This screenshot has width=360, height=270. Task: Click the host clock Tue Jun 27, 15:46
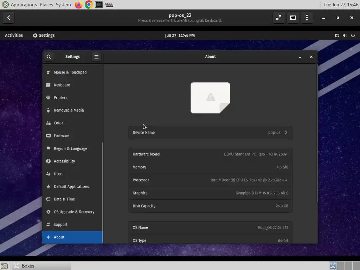click(x=341, y=5)
